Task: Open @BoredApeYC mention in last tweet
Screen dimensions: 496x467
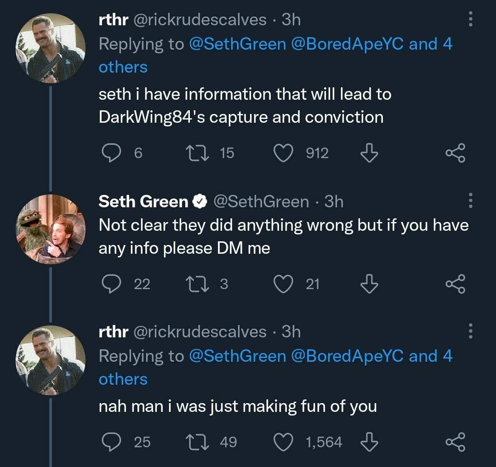Action: tap(347, 356)
